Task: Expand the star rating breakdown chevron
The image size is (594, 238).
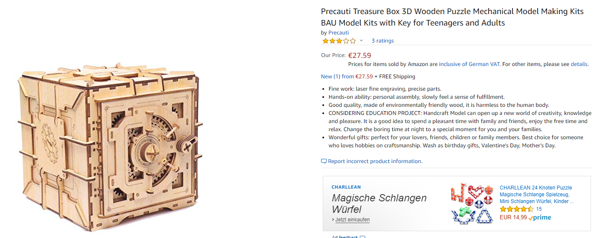Action: [x=361, y=41]
